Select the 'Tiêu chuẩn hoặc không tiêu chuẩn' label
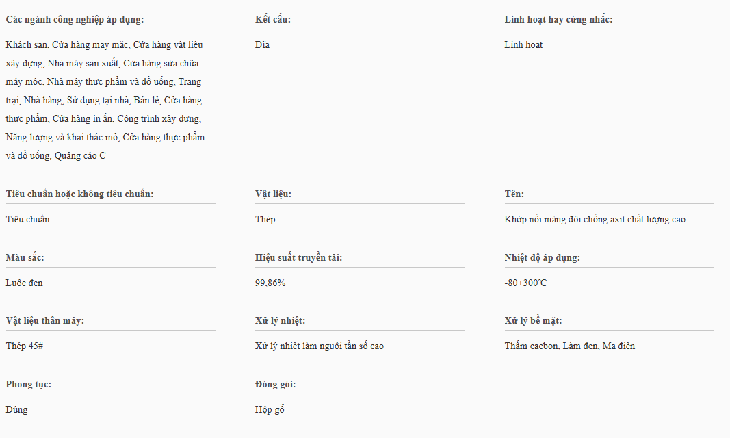The width and height of the screenshot is (730, 438). point(79,194)
